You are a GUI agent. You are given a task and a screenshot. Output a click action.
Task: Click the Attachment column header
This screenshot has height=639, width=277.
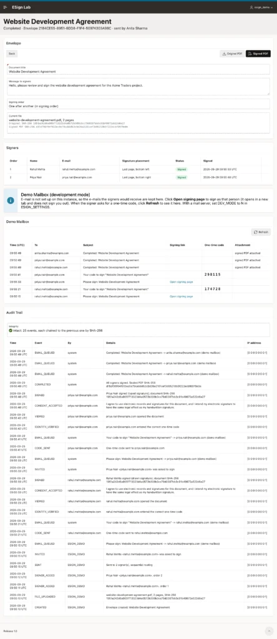coord(242,245)
